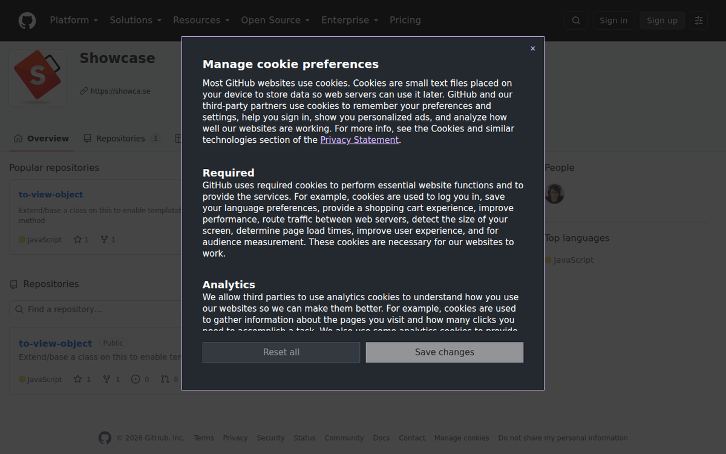Viewport: 726px width, 454px height.
Task: Click the Showcase organization avatar
Action: point(38,78)
